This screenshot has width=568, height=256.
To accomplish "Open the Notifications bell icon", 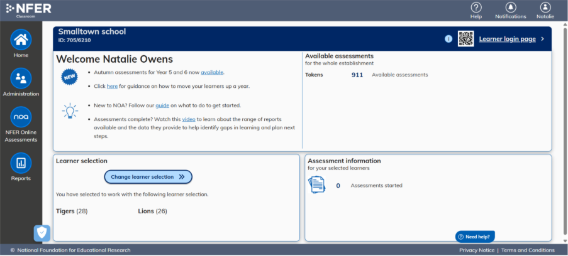I will (x=511, y=8).
